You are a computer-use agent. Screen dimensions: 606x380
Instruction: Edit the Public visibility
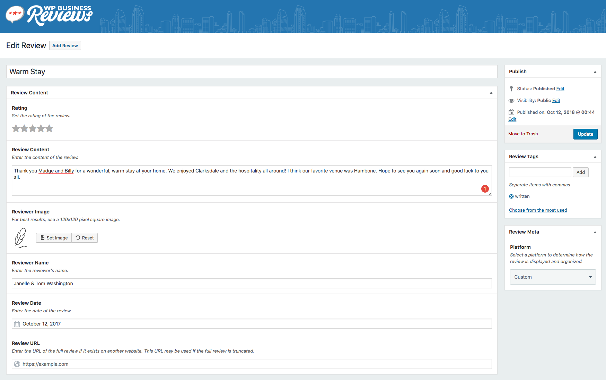556,101
